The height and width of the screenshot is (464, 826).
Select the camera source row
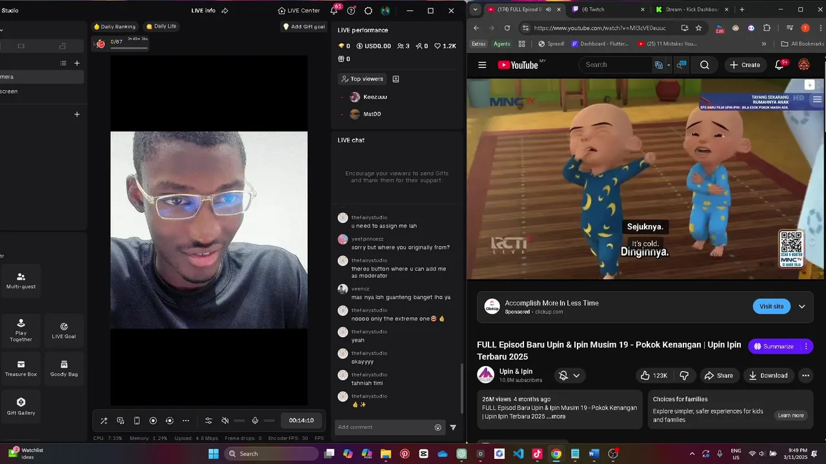tap(42, 77)
